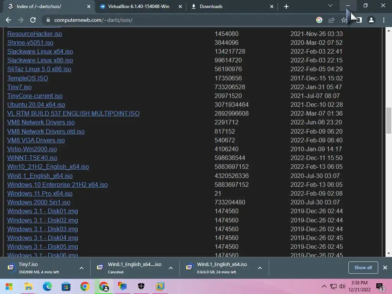Open Microsoft Store from taskbar
392x294 pixels.
coord(66,286)
